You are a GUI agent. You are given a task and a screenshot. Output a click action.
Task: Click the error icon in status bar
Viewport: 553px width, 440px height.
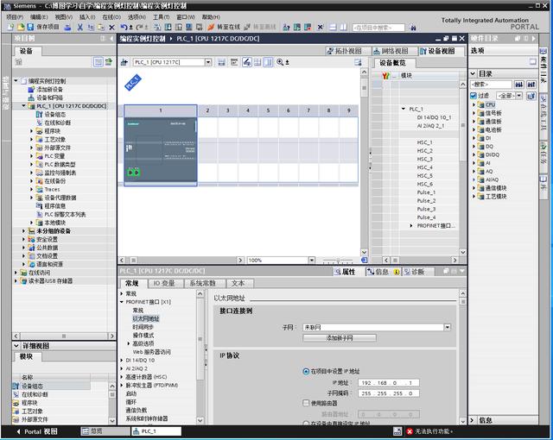(x=410, y=431)
